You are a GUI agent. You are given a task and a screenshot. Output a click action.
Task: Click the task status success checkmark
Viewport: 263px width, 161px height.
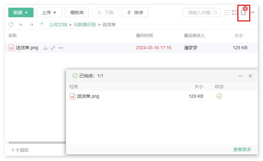click(x=219, y=96)
